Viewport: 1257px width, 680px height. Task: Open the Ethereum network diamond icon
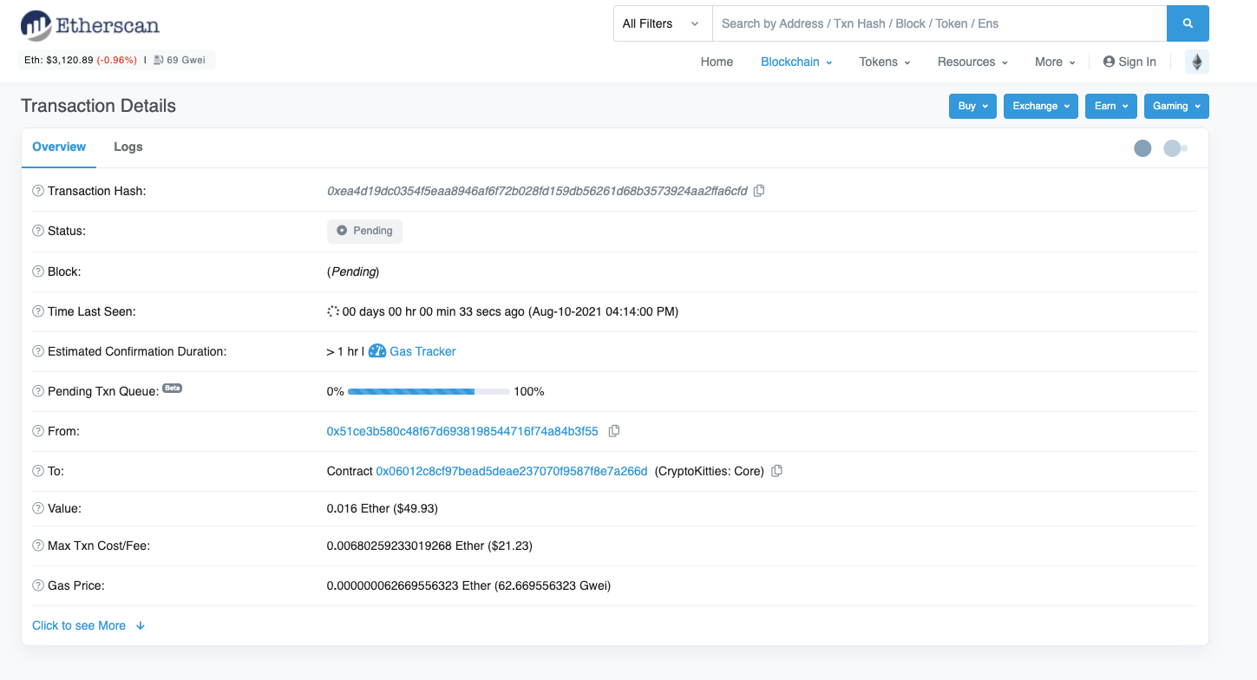[x=1197, y=62]
